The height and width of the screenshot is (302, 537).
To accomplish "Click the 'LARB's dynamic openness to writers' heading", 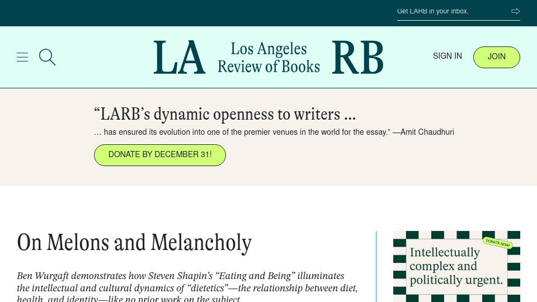I will [225, 114].
